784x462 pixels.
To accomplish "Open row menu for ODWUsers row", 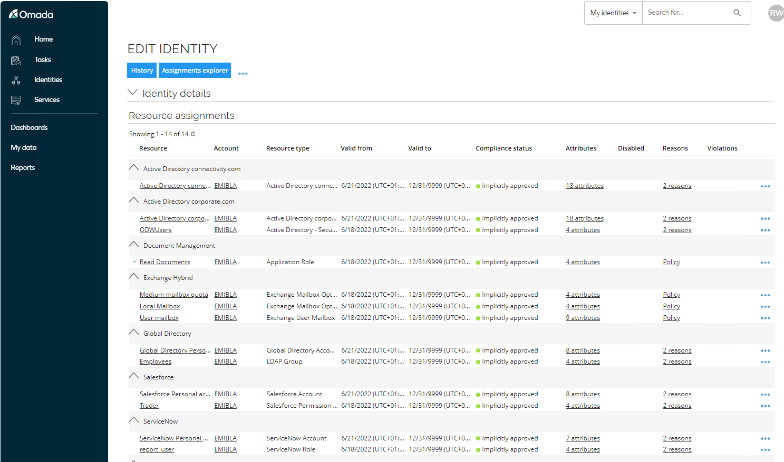I will point(765,230).
